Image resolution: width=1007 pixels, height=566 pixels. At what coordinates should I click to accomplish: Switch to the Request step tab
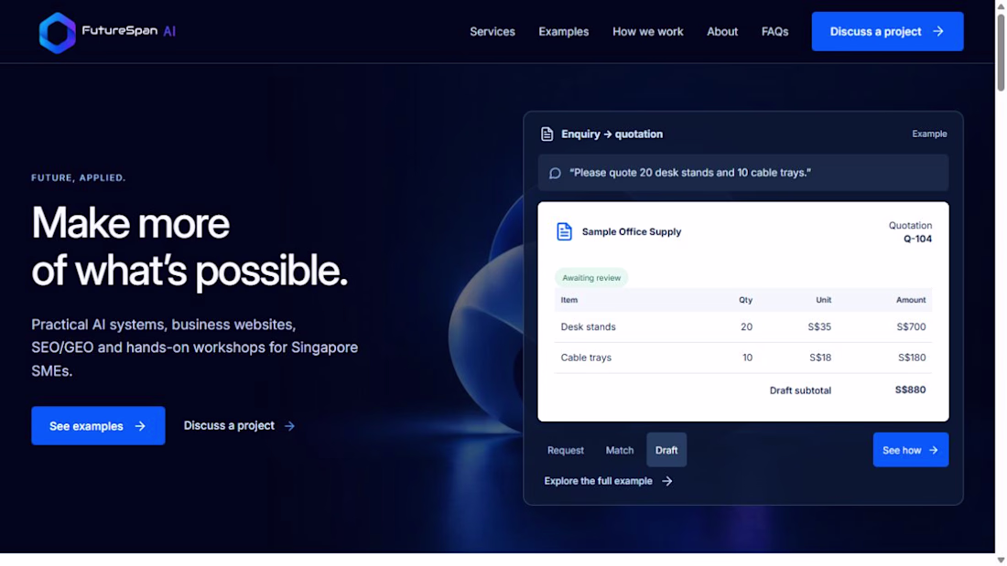565,451
